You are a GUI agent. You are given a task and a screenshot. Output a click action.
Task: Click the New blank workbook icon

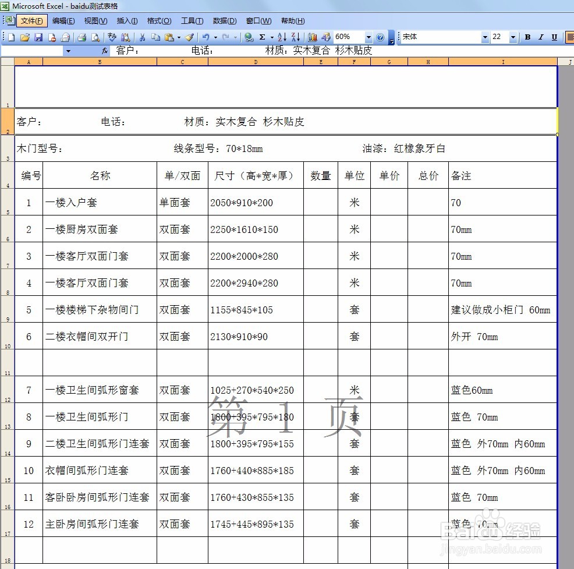click(x=11, y=37)
